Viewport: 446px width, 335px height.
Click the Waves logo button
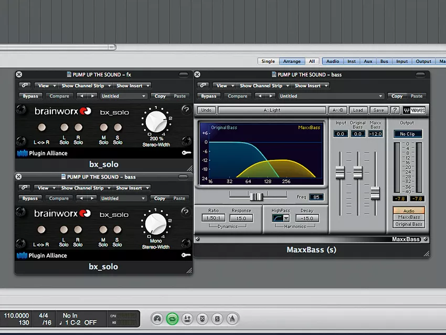point(414,110)
